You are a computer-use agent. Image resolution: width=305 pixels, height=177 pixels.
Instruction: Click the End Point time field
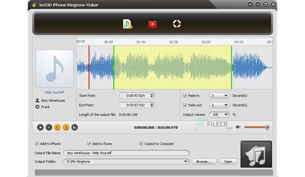(x=137, y=105)
